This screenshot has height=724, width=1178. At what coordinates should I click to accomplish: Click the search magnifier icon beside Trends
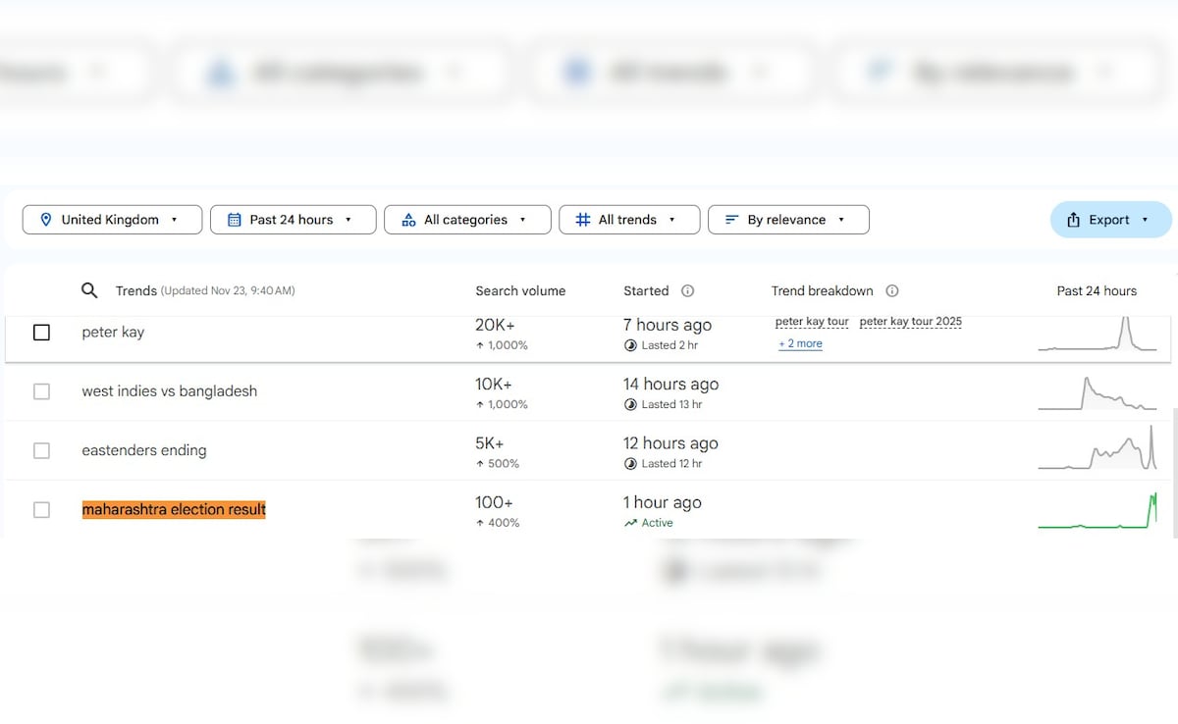pos(89,290)
